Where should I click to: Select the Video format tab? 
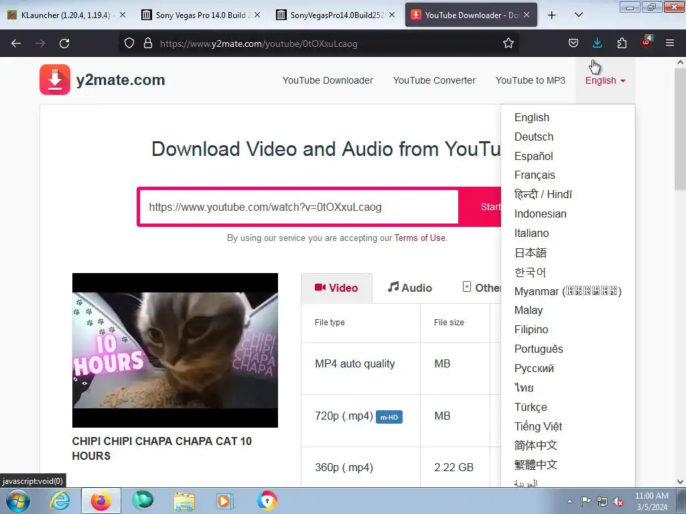[x=336, y=288]
